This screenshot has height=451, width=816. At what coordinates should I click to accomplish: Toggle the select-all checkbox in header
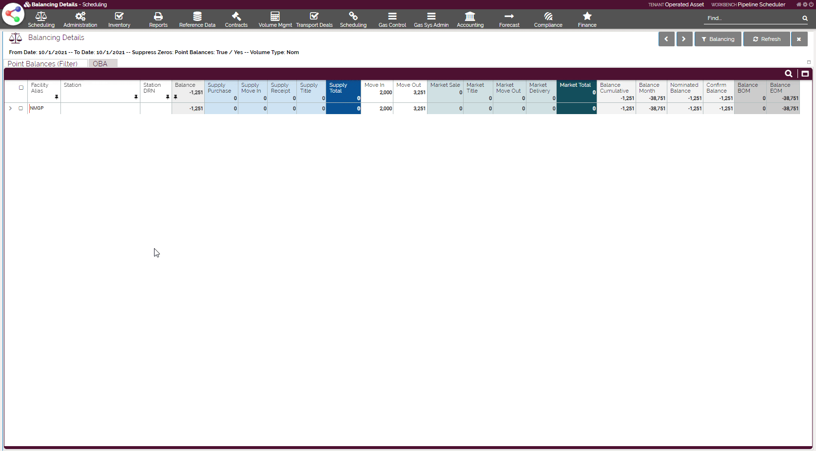(21, 88)
